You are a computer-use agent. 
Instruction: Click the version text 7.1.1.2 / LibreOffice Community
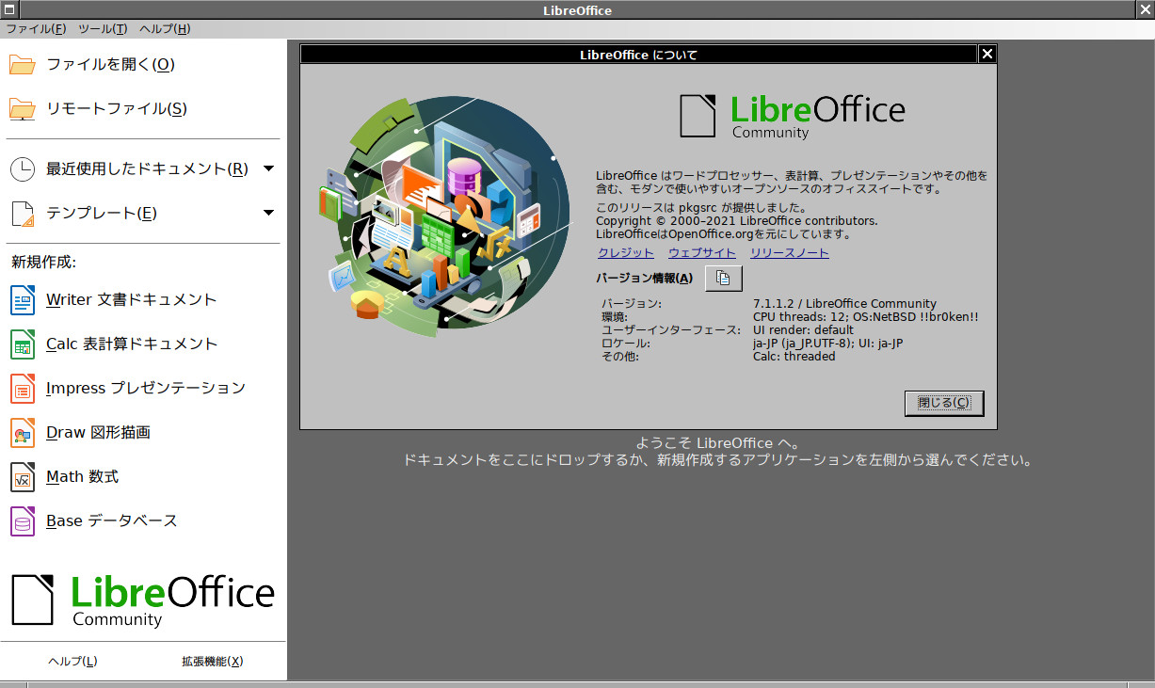[844, 304]
